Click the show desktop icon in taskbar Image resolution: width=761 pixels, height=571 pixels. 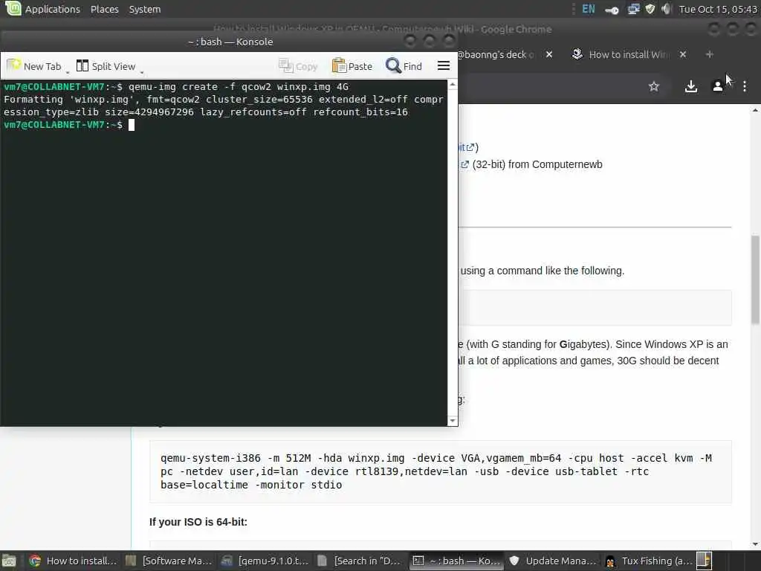tap(9, 561)
